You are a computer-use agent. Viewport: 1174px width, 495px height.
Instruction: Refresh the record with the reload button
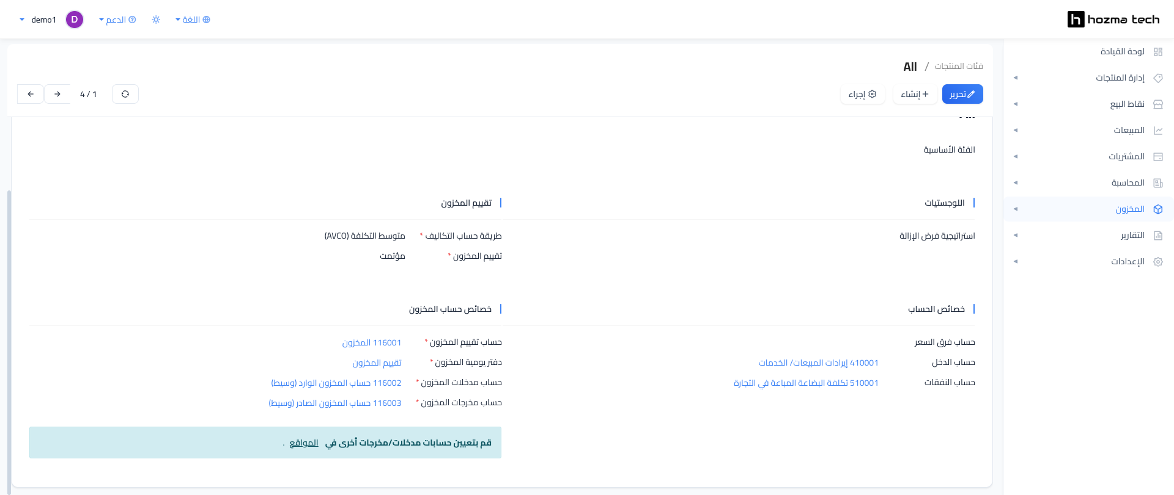coord(125,94)
